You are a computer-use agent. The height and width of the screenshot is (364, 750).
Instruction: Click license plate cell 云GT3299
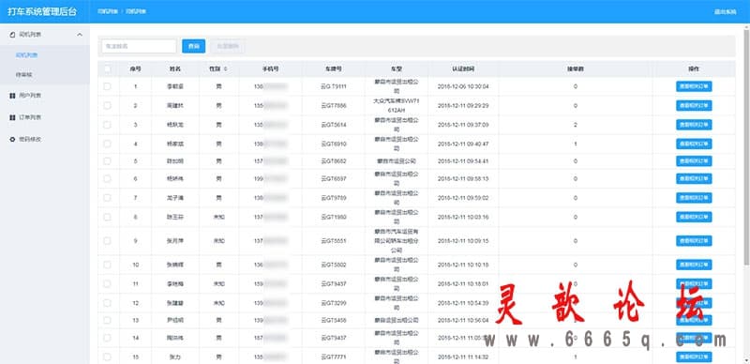[x=334, y=303]
